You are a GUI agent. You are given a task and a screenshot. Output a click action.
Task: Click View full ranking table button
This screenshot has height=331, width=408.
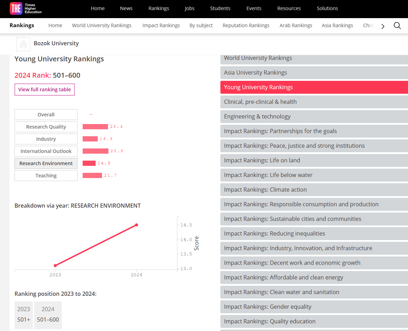pos(45,90)
